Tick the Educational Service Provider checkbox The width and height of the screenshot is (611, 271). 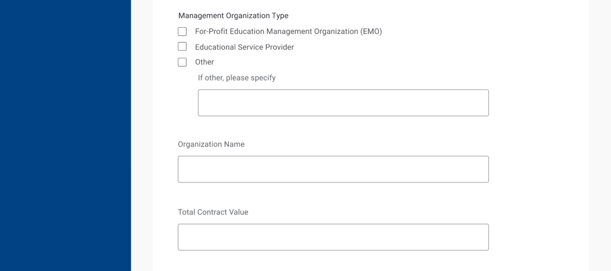[182, 47]
